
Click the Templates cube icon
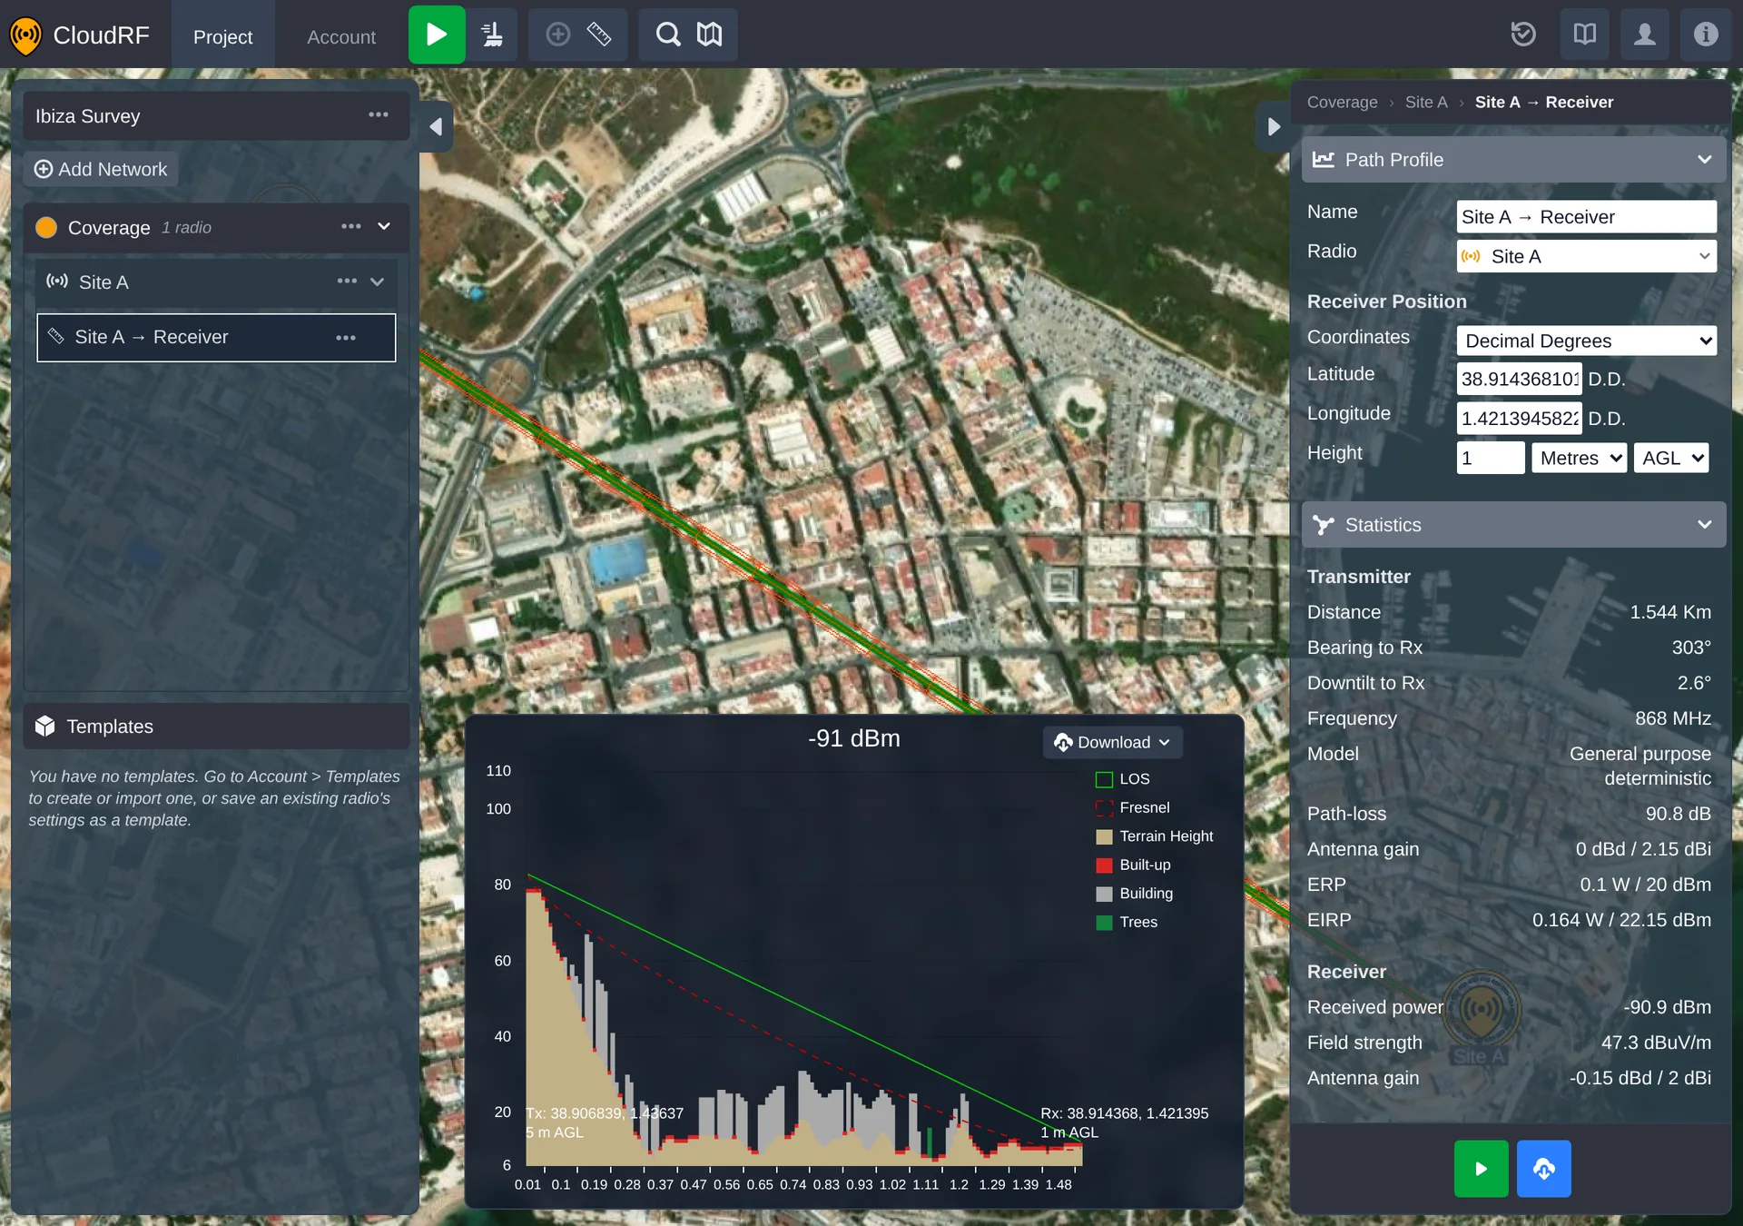coord(44,726)
